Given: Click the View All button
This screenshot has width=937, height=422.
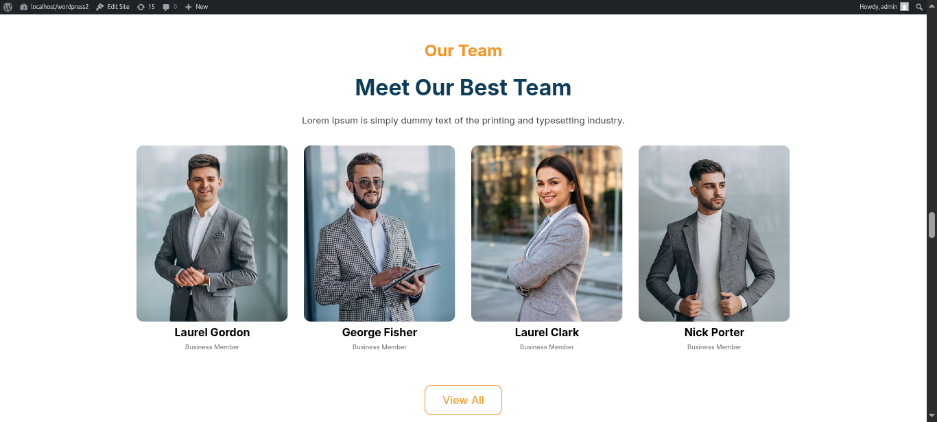Looking at the screenshot, I should point(463,400).
